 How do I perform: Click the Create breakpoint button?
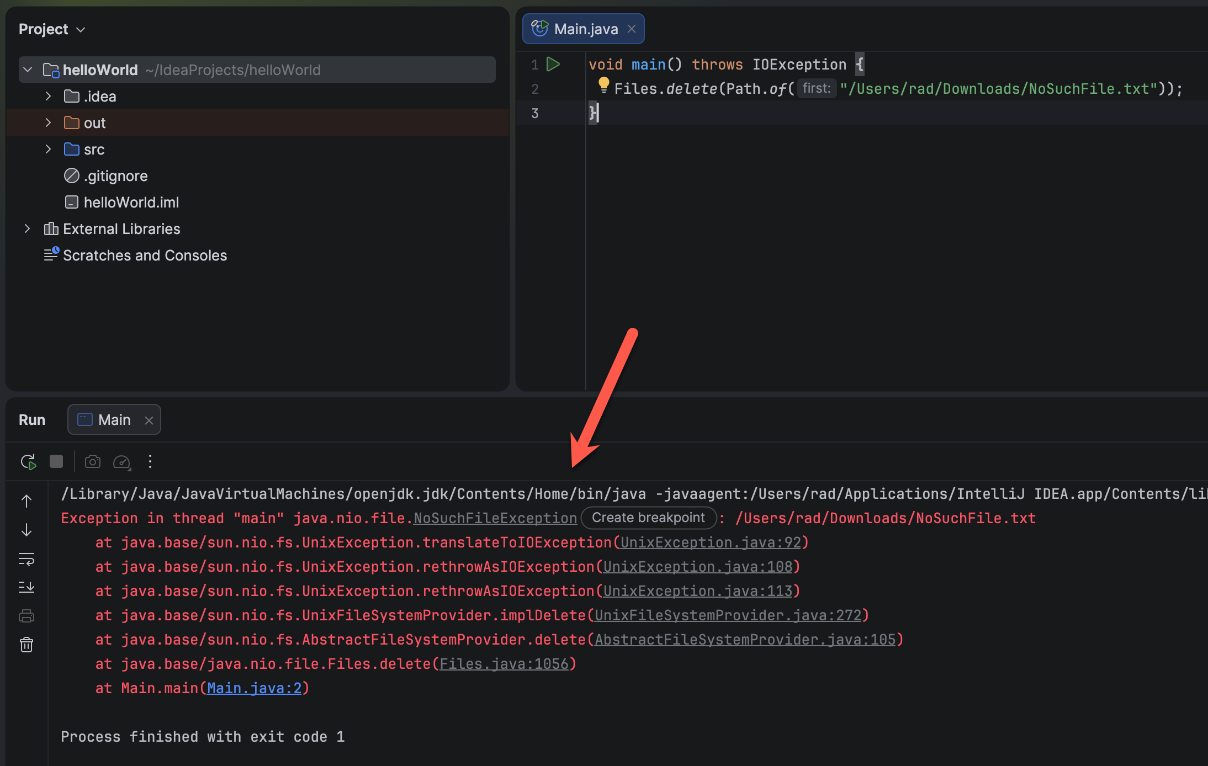tap(648, 518)
